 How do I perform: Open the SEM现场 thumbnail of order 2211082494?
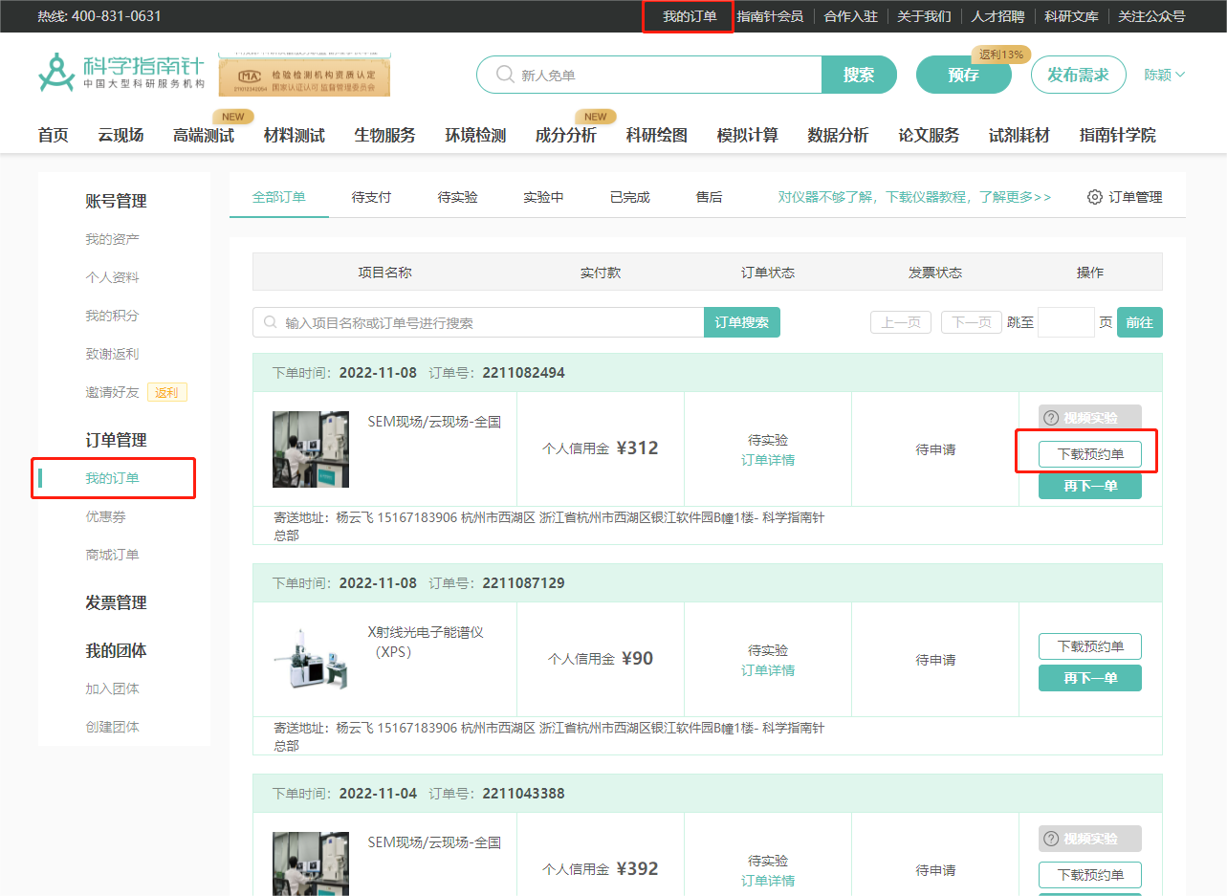[x=311, y=449]
